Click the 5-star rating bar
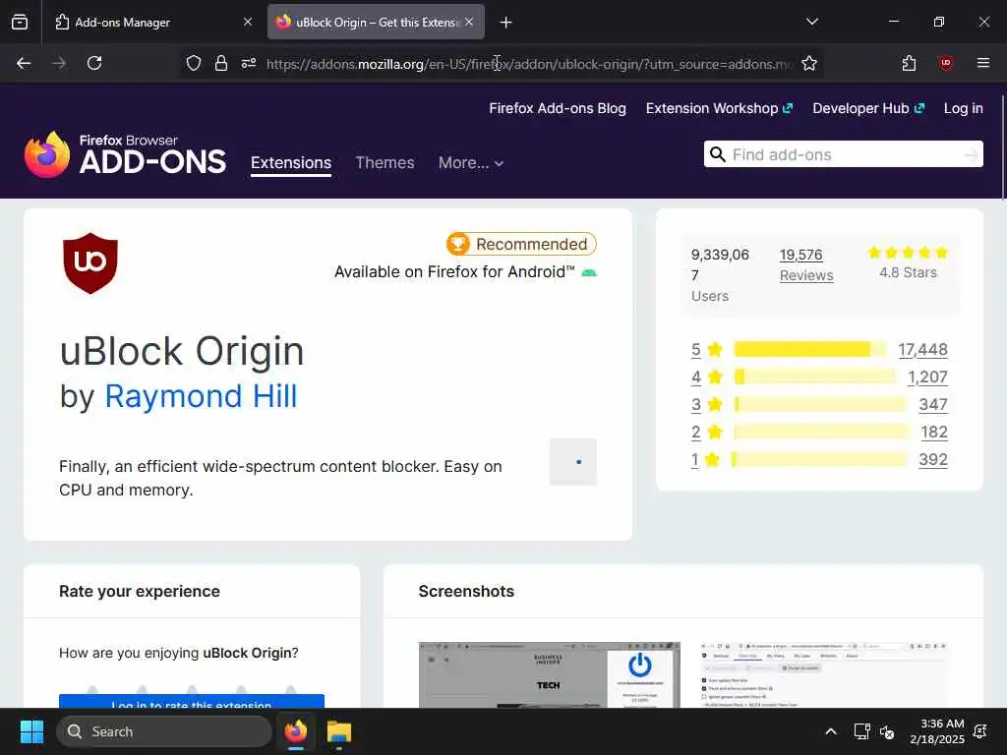The height and width of the screenshot is (755, 1007). pyautogui.click(x=810, y=349)
